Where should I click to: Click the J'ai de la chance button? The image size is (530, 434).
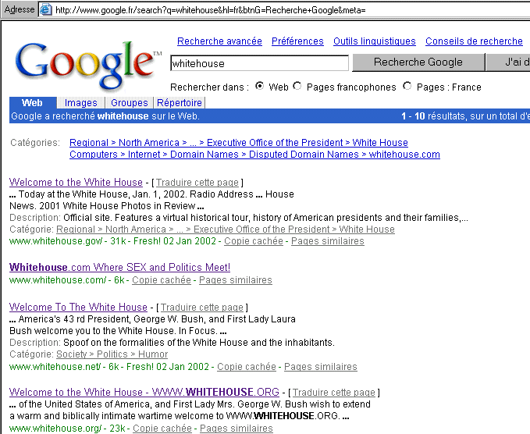508,62
